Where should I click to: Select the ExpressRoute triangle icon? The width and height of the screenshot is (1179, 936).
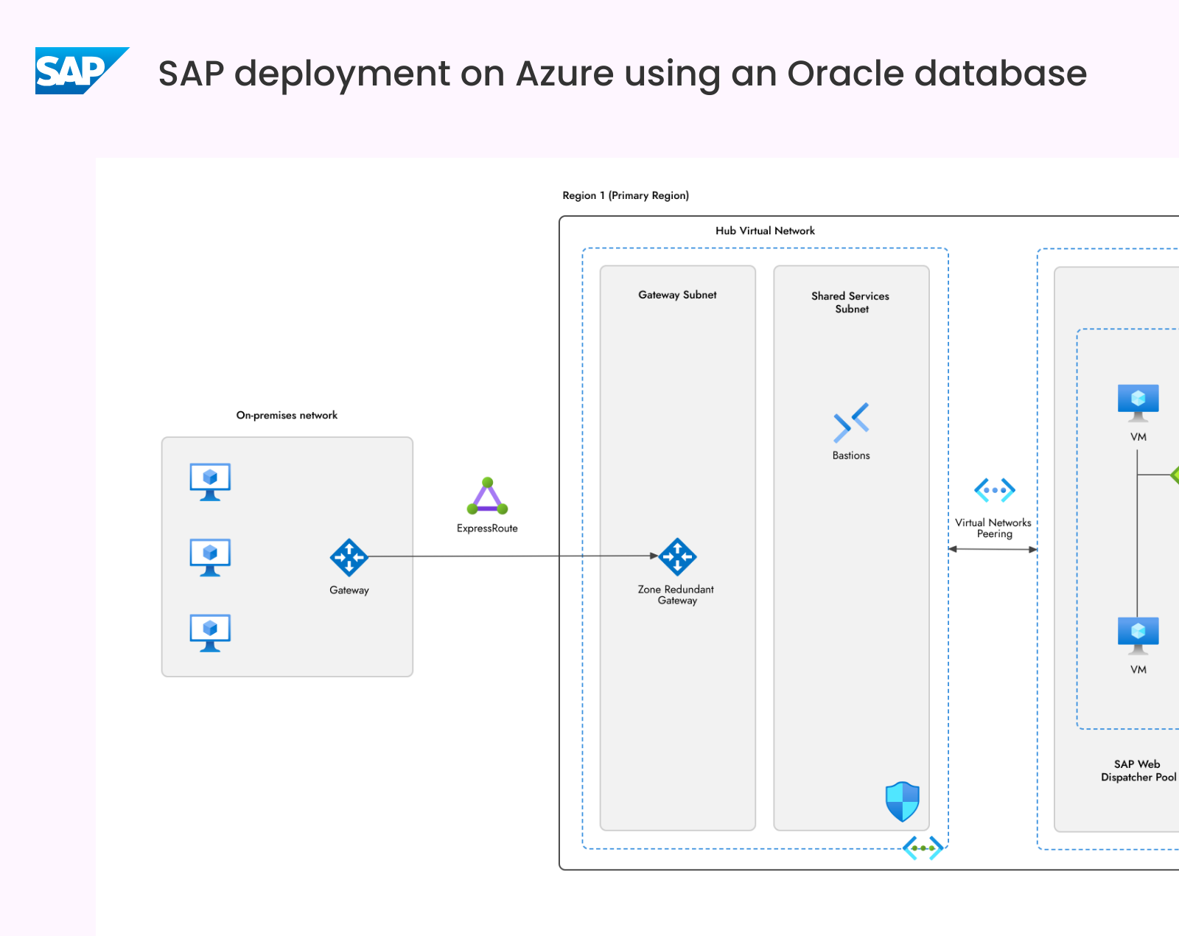[x=487, y=496]
